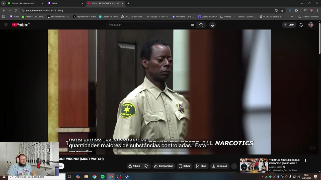Open the YouTube guide hamburger menu

(6, 25)
